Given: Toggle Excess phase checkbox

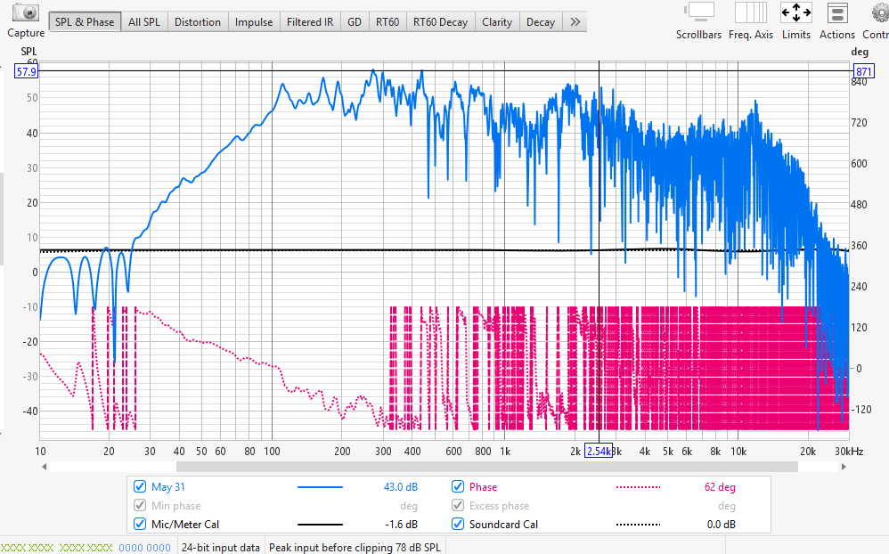Looking at the screenshot, I should pyautogui.click(x=458, y=505).
